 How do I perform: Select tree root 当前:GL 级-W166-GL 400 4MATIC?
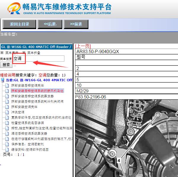point(39,80)
